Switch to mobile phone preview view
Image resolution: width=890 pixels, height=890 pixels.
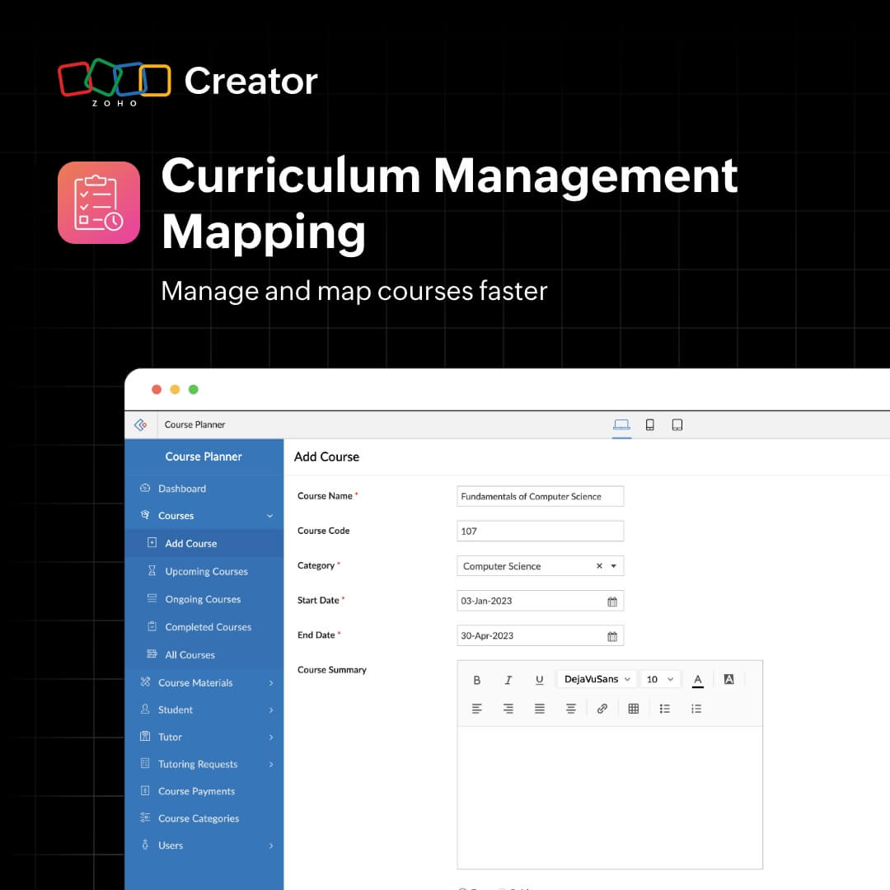649,424
